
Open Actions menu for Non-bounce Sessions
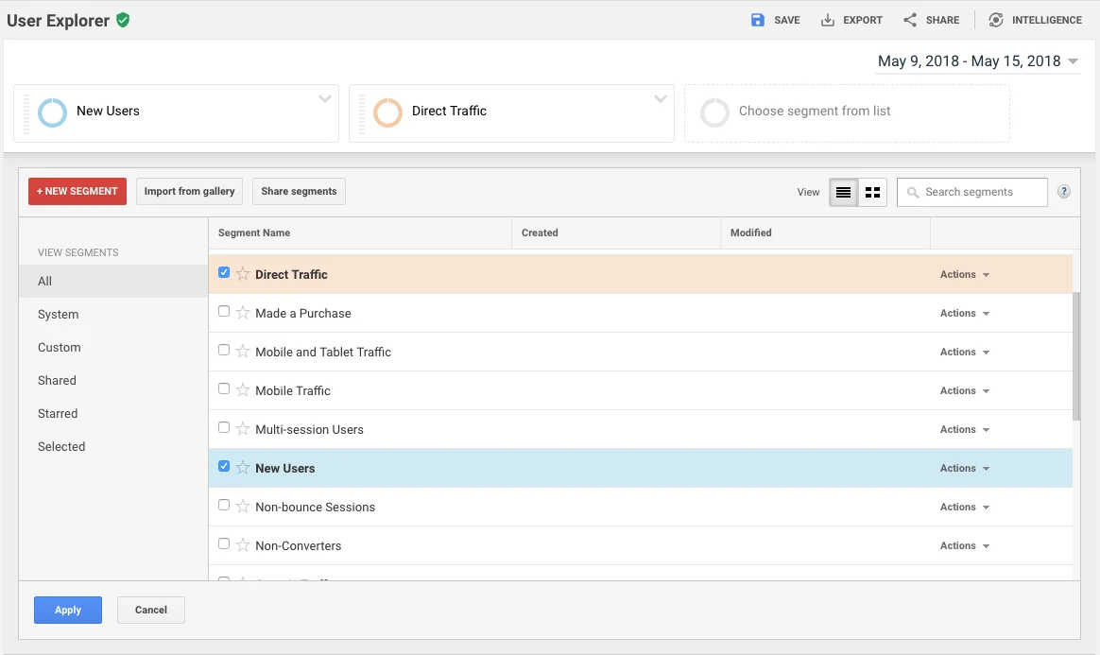coord(964,507)
